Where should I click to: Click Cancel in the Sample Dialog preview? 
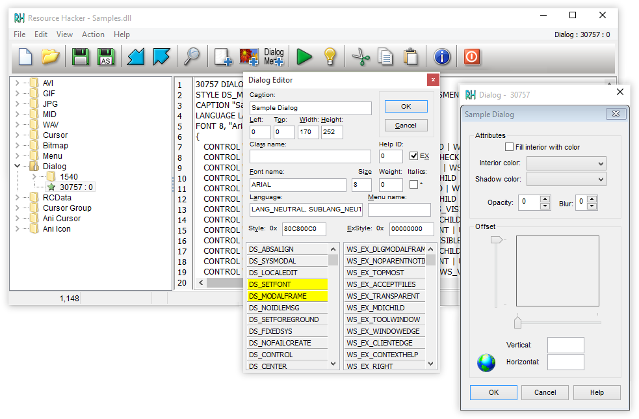pos(545,392)
